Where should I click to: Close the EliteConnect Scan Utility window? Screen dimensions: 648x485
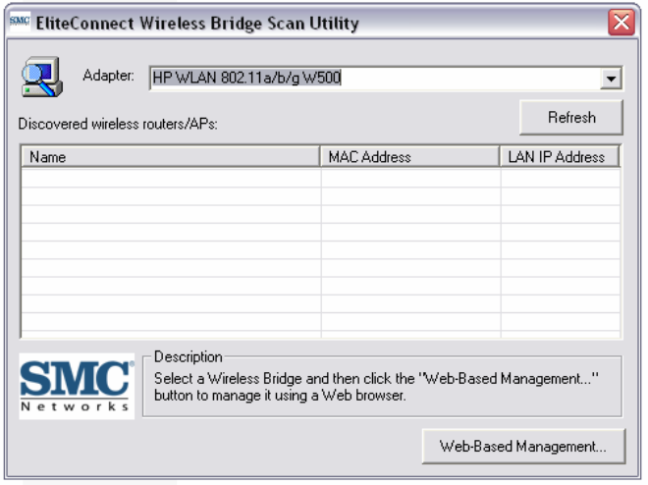[621, 23]
